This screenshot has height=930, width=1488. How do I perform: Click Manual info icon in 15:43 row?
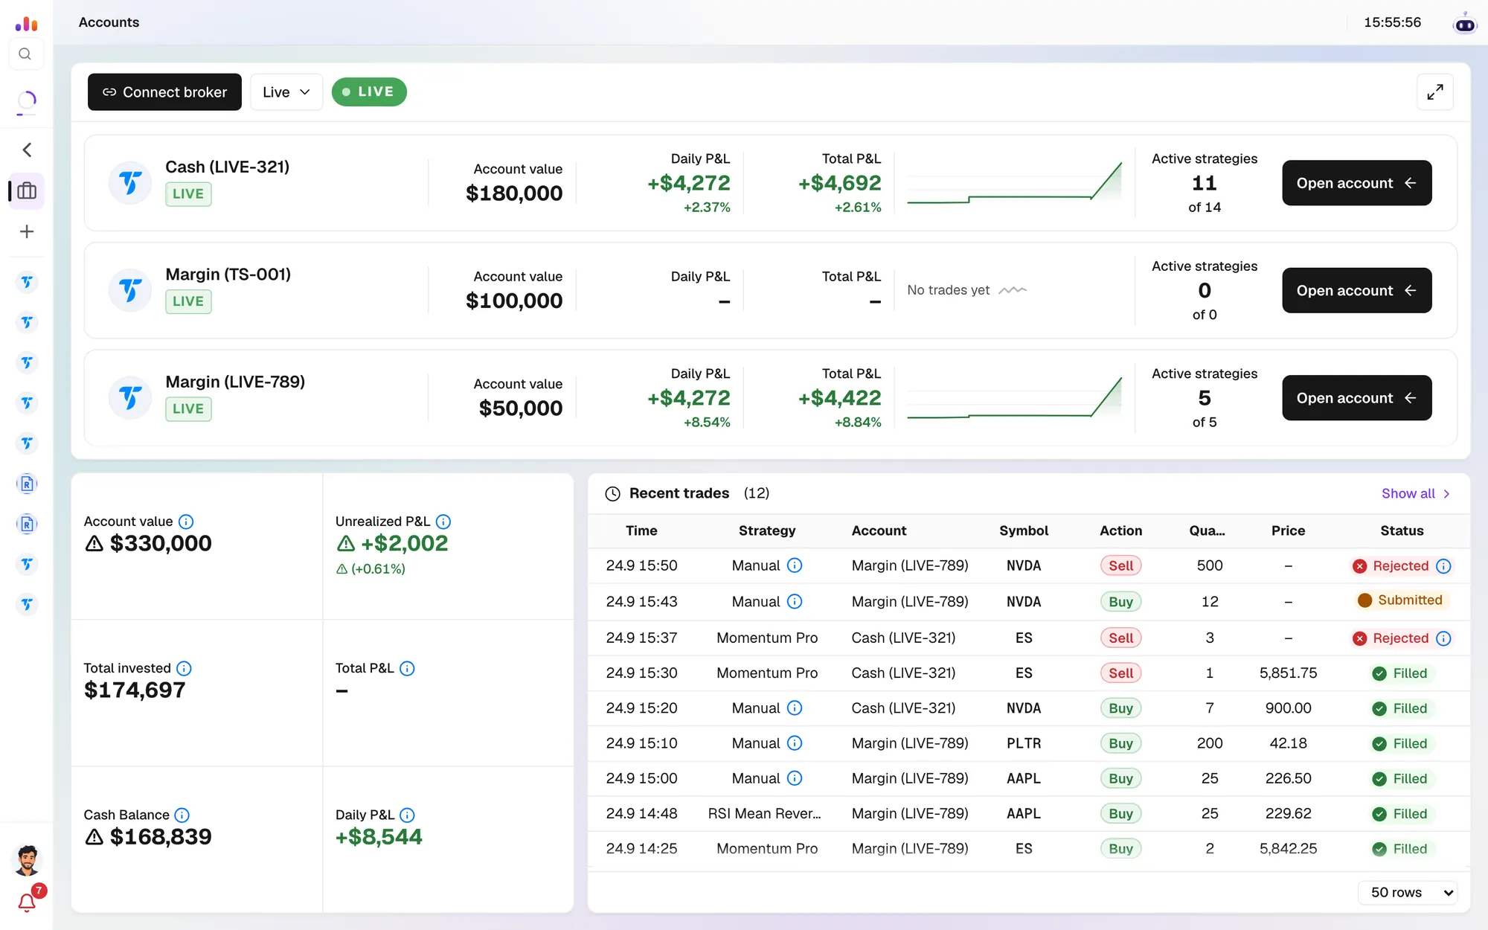[x=795, y=601]
